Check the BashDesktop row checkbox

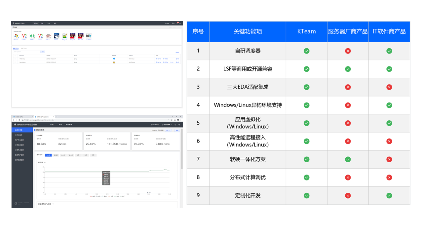(x=15, y=62)
